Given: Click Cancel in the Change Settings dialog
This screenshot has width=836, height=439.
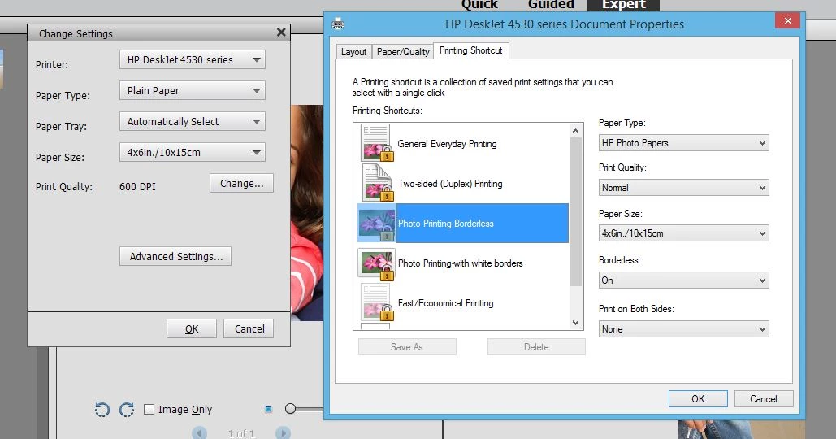Looking at the screenshot, I should coord(249,328).
